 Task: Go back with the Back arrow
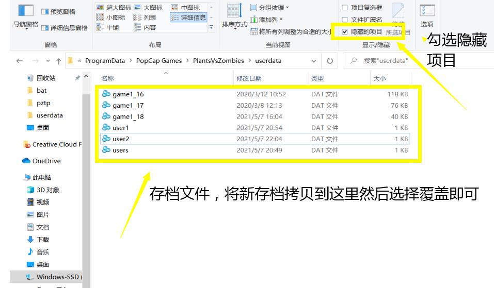tap(20, 61)
